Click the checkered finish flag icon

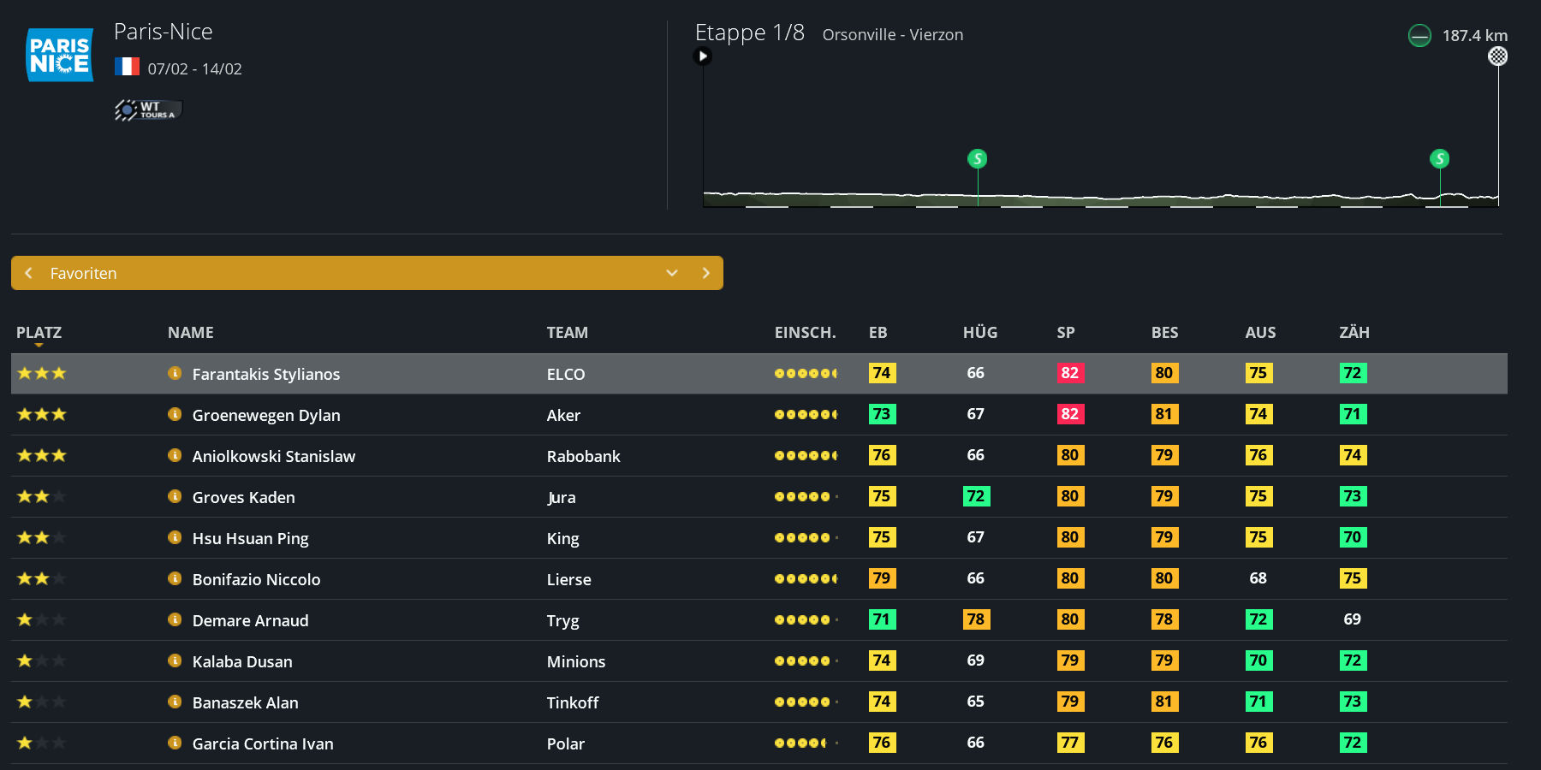click(1497, 56)
